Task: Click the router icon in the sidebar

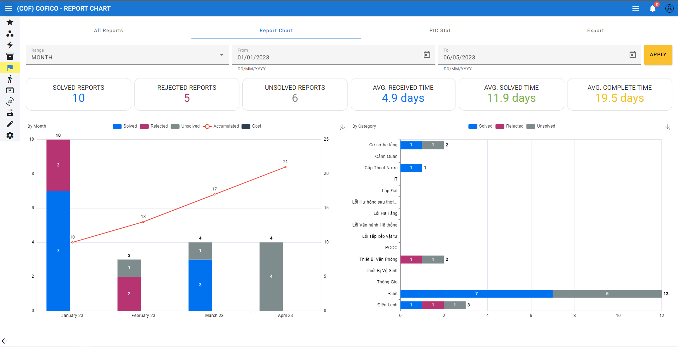Action: (10, 113)
